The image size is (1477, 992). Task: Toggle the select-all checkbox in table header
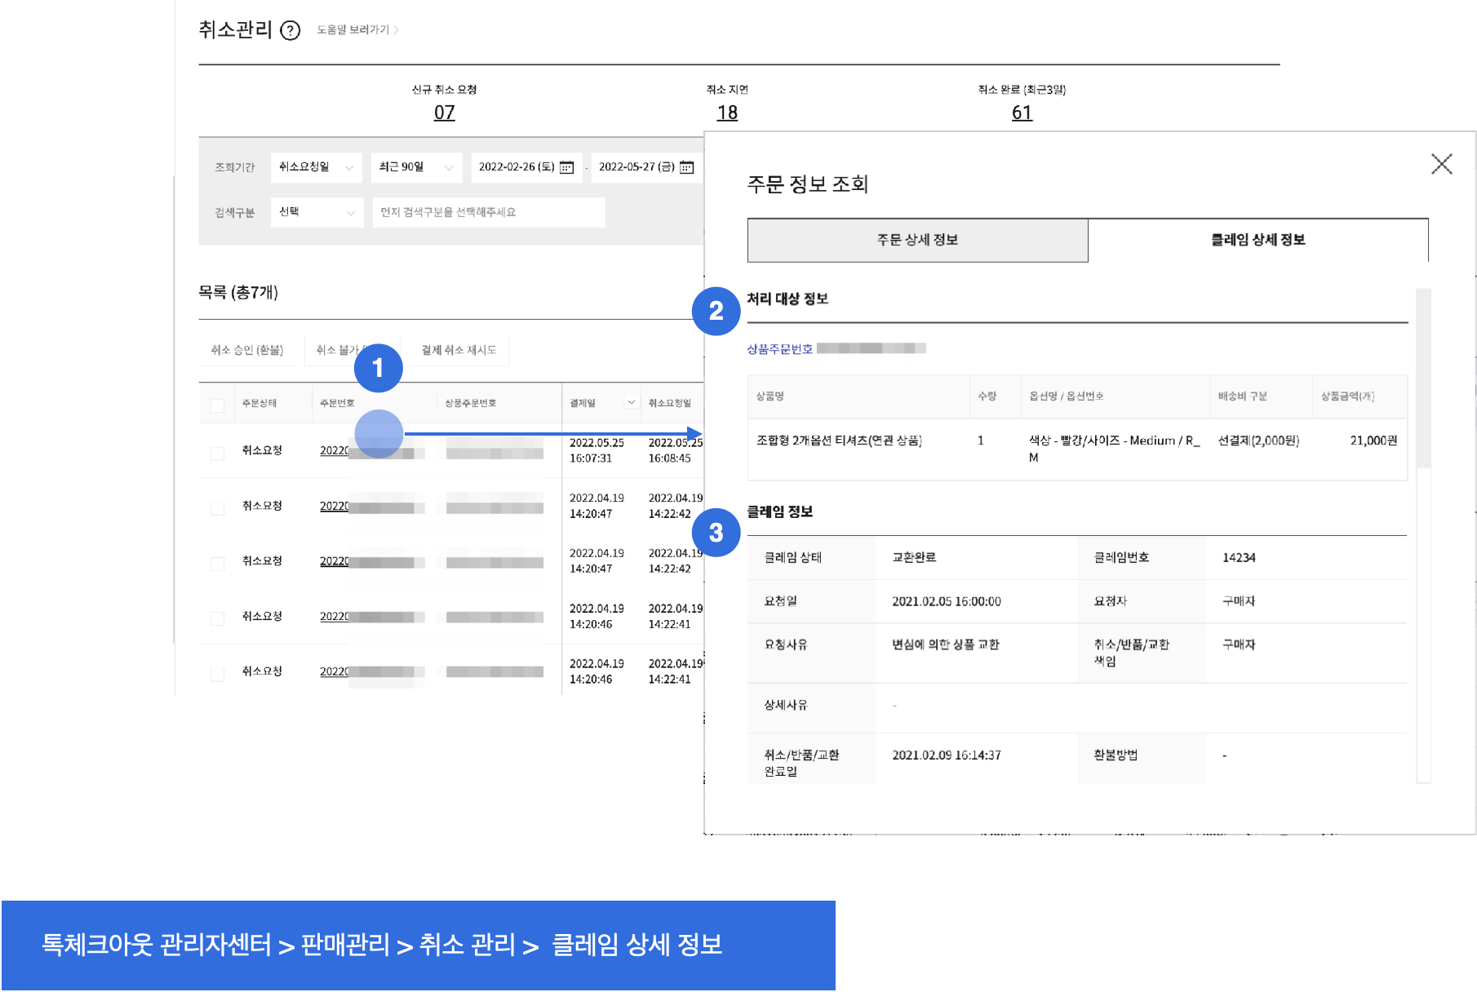coord(218,405)
